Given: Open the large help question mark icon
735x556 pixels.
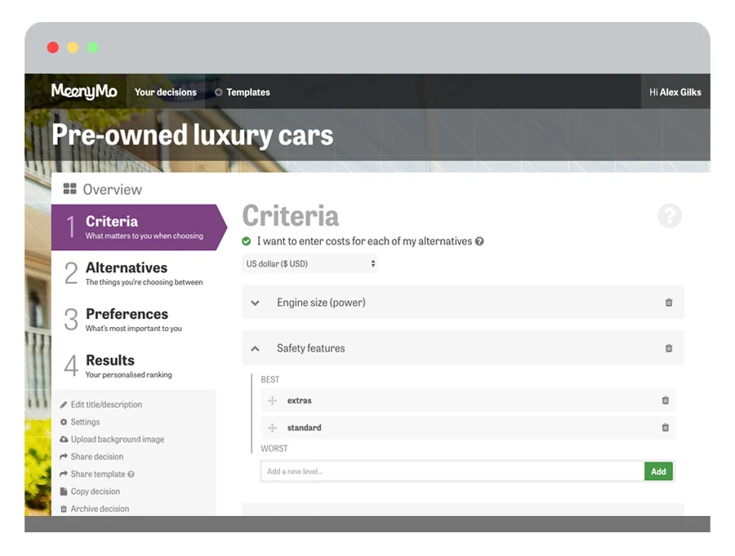Looking at the screenshot, I should 670,216.
